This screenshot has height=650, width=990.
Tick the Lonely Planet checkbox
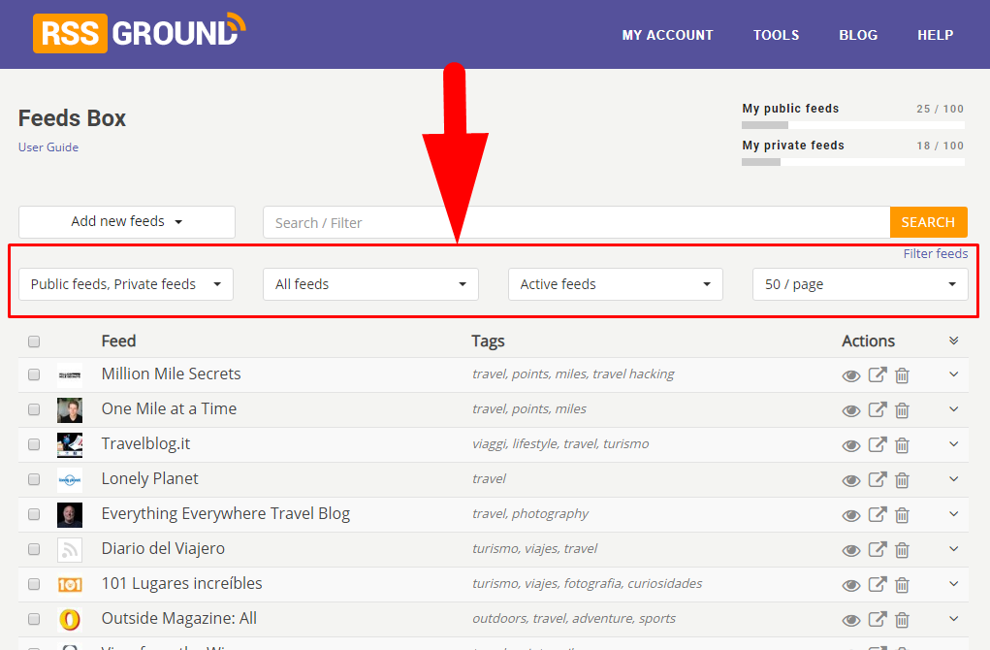34,479
